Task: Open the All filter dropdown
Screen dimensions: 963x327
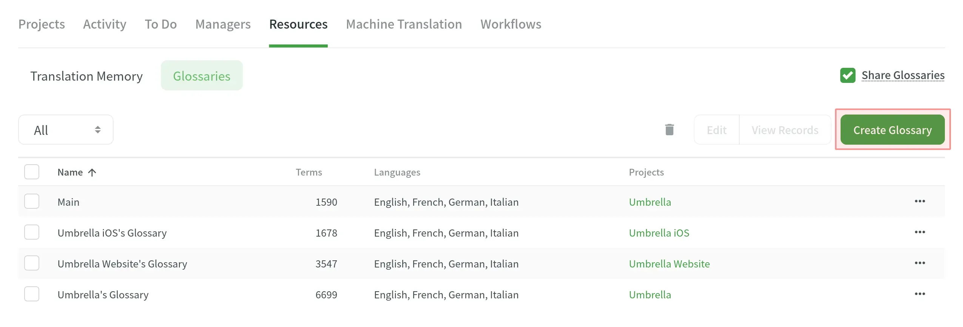Action: click(x=66, y=130)
